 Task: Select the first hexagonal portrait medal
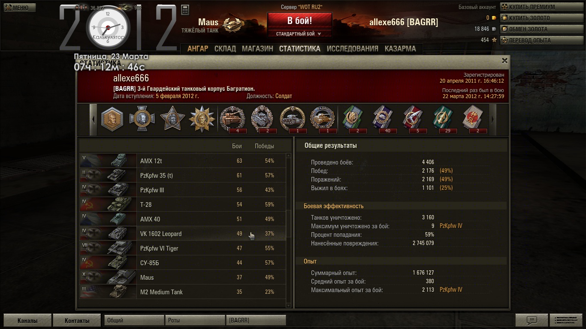112,119
